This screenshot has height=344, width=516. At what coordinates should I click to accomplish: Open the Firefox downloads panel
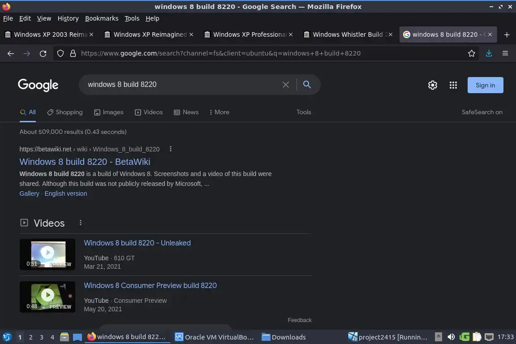[489, 53]
